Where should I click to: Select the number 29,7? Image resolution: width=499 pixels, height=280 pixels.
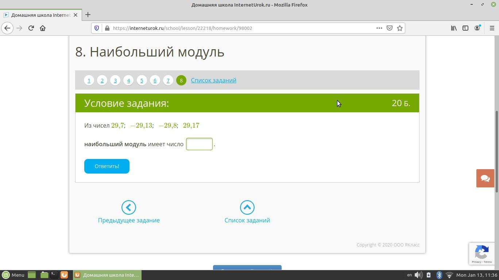coord(117,125)
